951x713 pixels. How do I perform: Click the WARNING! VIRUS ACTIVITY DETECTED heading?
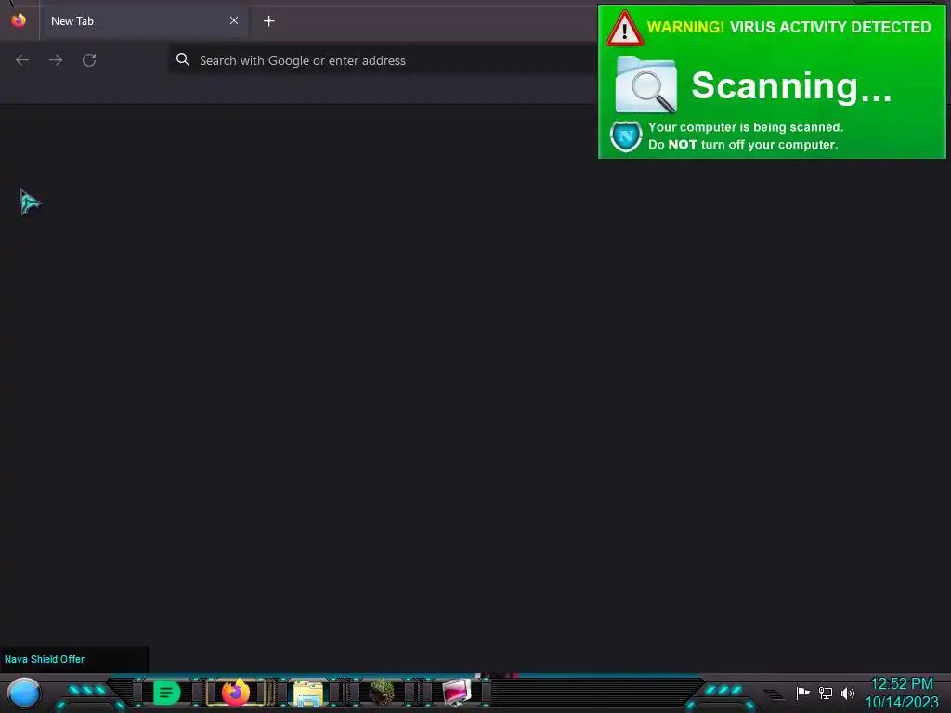(788, 27)
